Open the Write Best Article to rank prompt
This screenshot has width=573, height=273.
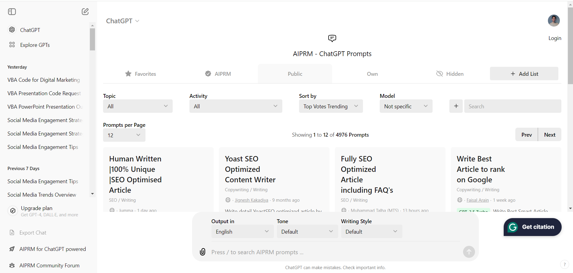click(x=481, y=169)
